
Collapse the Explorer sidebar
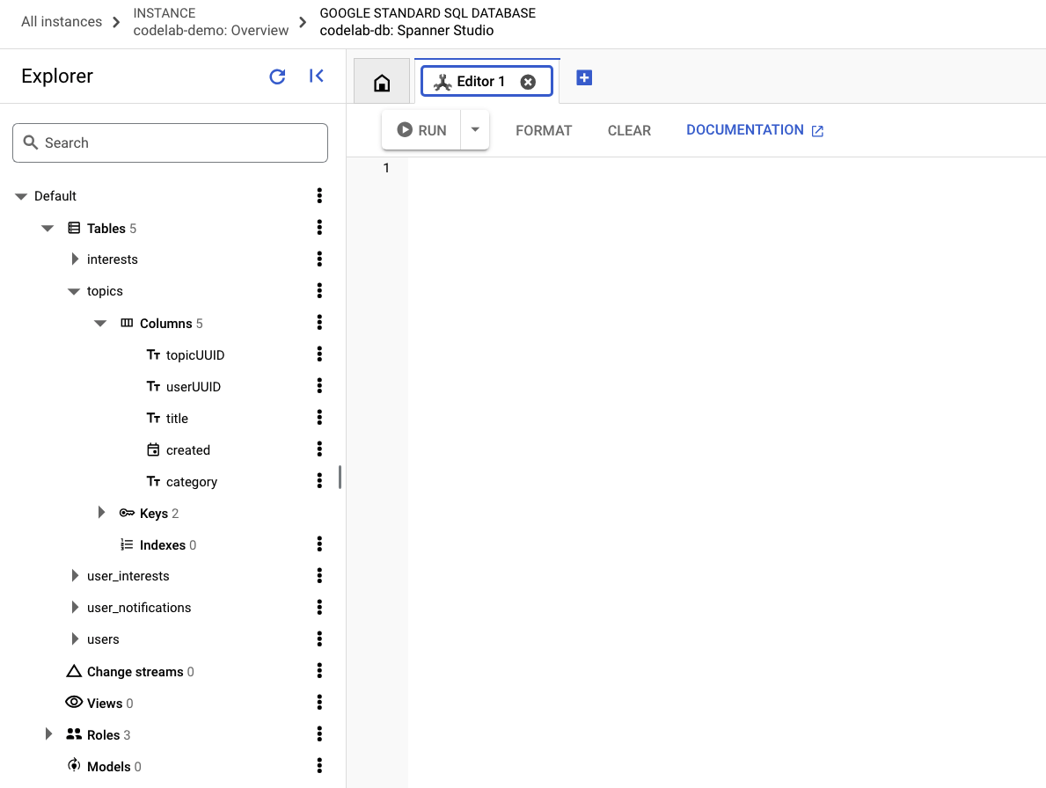point(317,77)
